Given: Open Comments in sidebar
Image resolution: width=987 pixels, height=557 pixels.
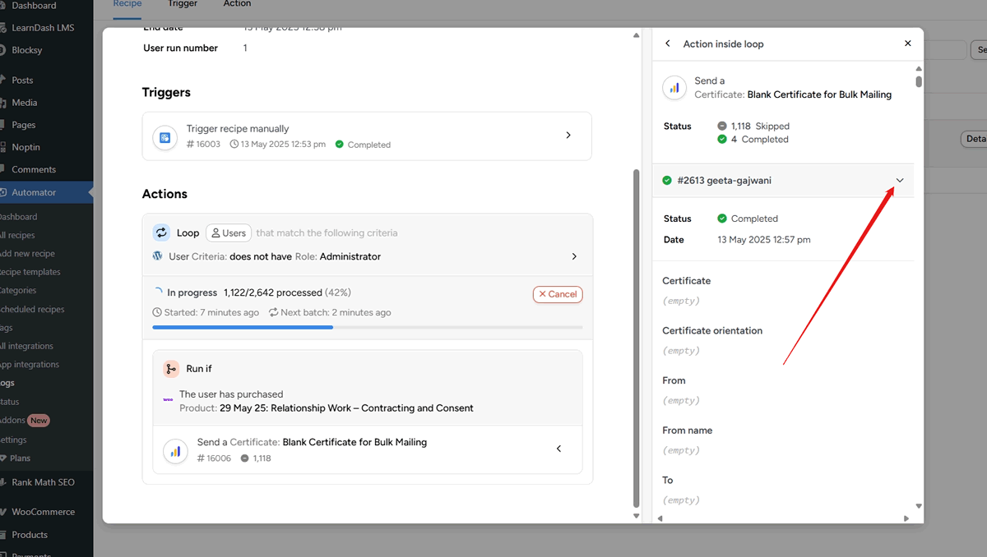Looking at the screenshot, I should (34, 169).
